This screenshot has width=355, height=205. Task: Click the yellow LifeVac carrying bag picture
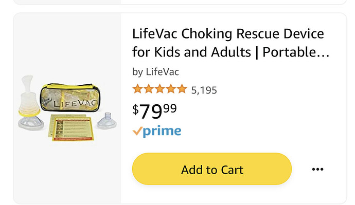[70, 97]
